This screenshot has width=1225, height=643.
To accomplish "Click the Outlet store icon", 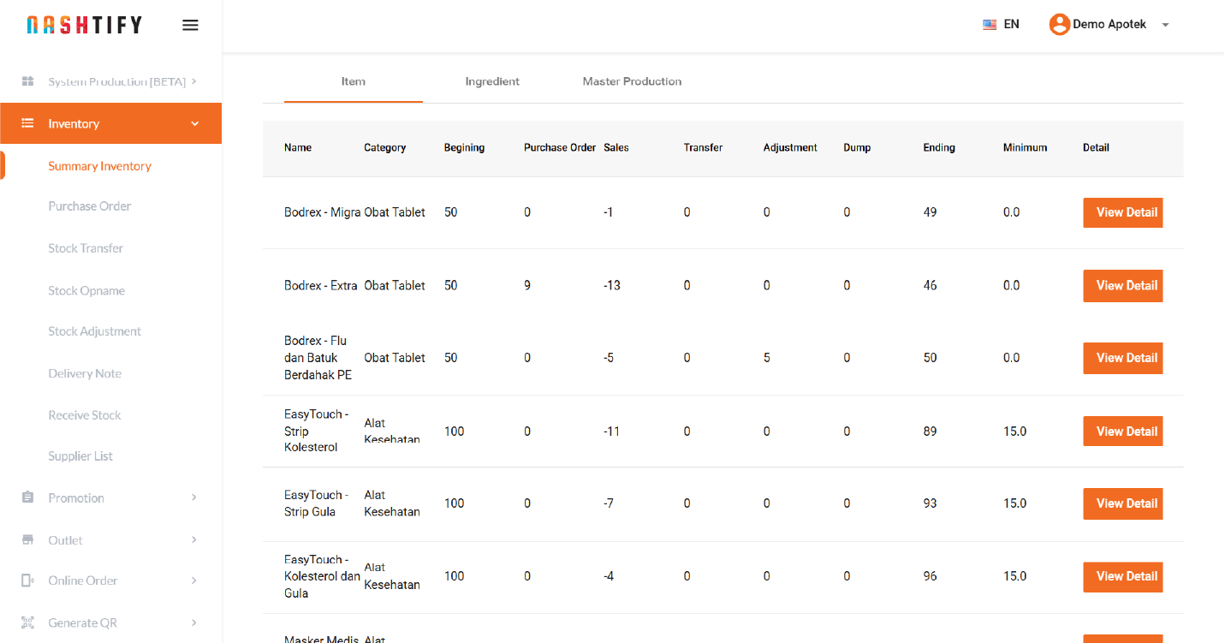I will [27, 540].
